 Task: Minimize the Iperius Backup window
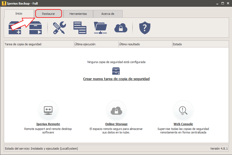coord(217,3)
